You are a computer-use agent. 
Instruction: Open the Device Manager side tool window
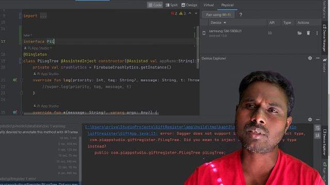click(x=325, y=38)
